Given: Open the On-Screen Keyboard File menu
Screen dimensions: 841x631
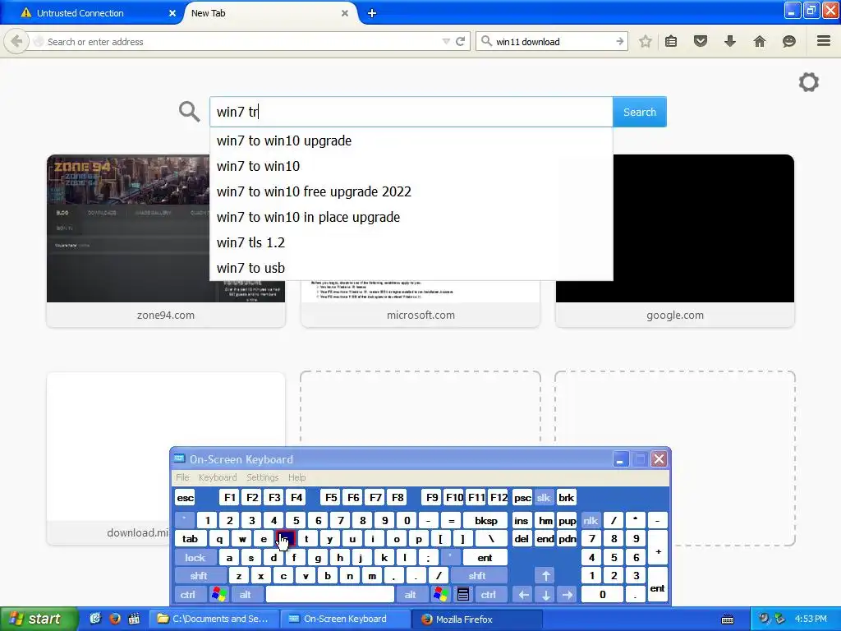Looking at the screenshot, I should click(x=182, y=477).
